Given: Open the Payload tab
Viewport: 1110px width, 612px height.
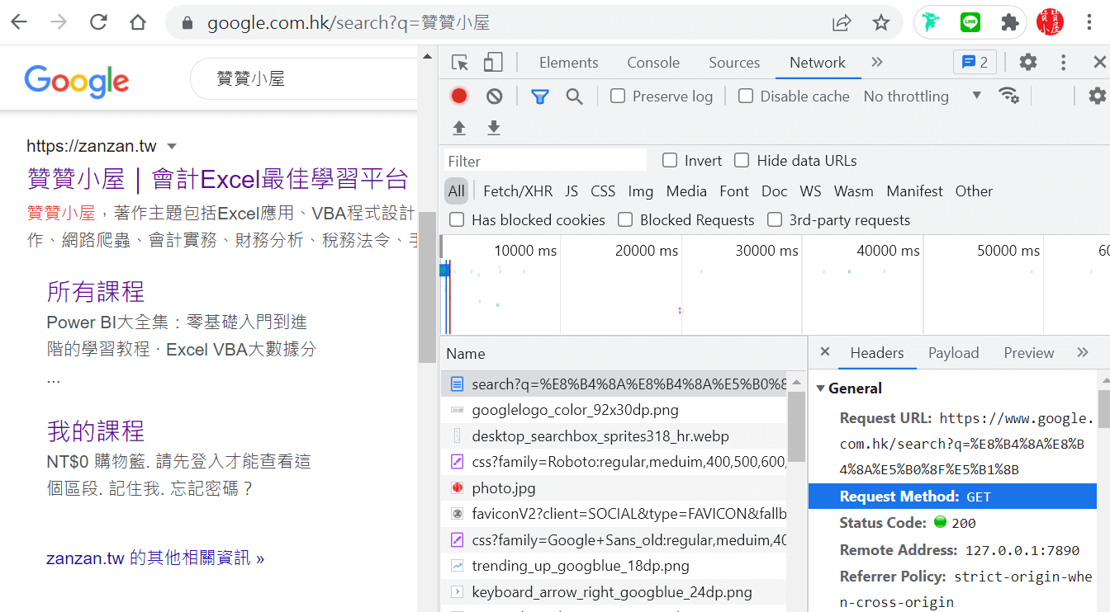Looking at the screenshot, I should [x=953, y=353].
